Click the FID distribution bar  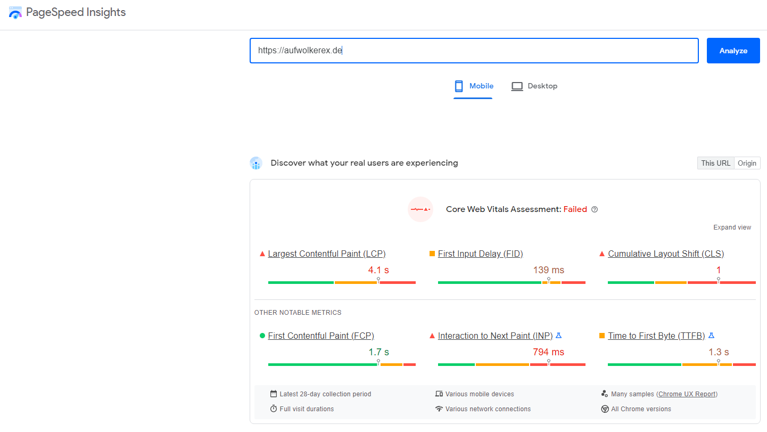coord(512,282)
